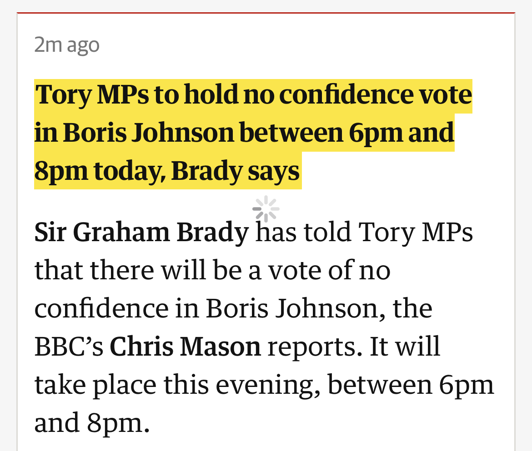This screenshot has height=451, width=532.
Task: Open the "2m ago" timestamp link
Action: [67, 45]
